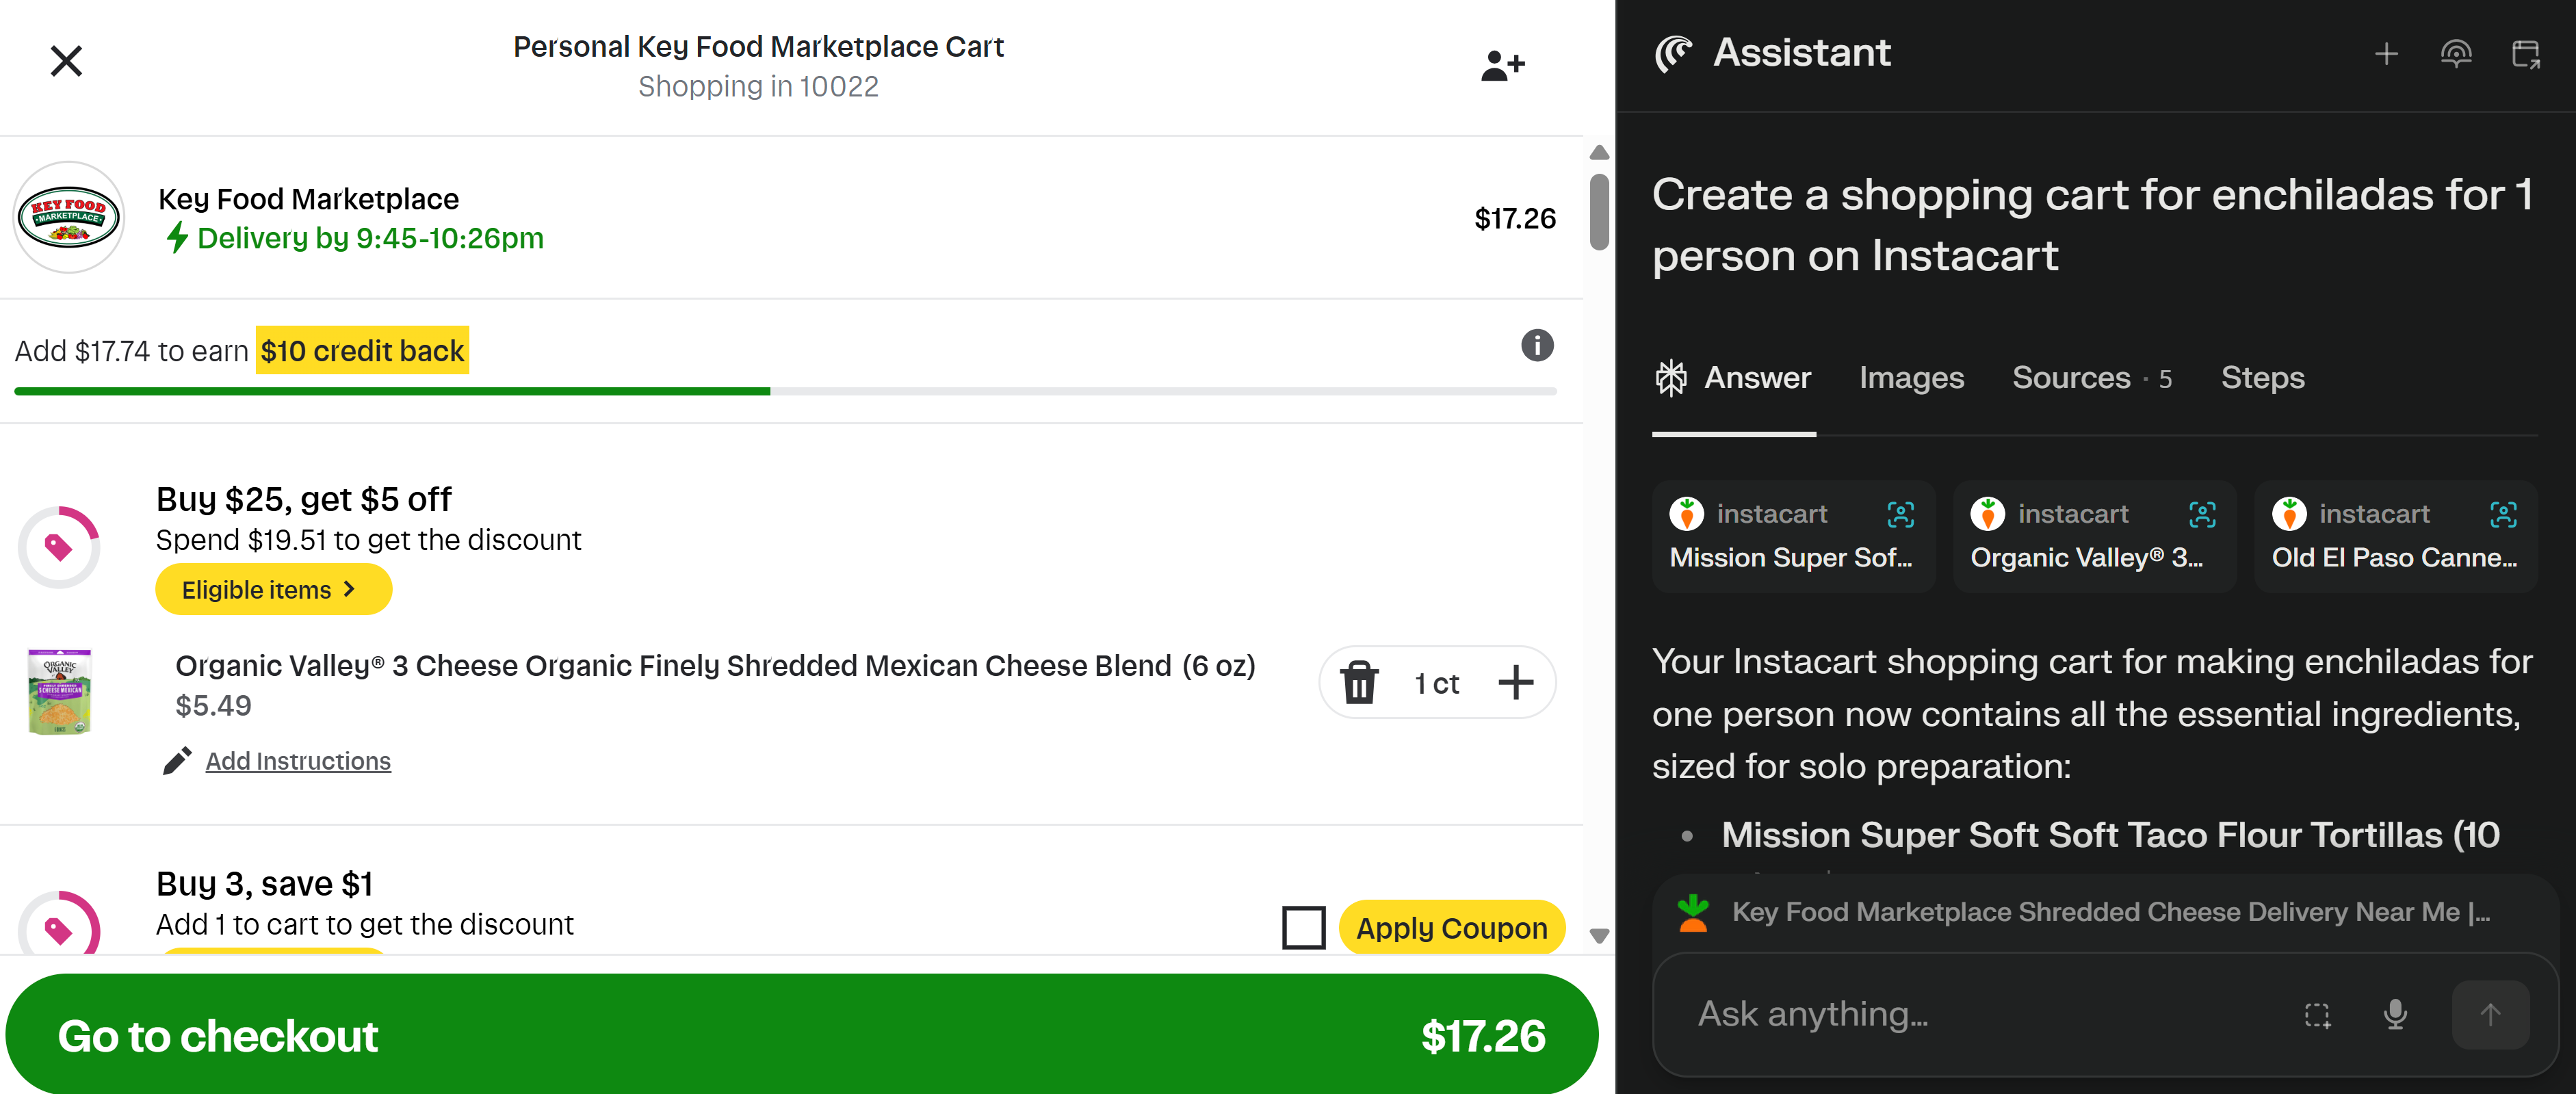The height and width of the screenshot is (1094, 2576).
Task: Click the pencil icon beside Add Instructions
Action: (177, 761)
